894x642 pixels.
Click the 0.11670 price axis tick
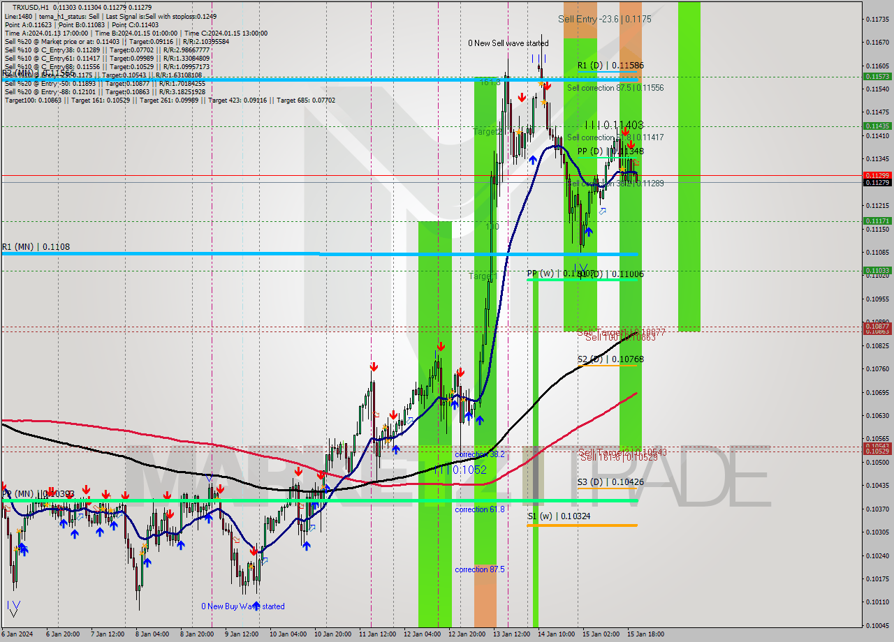coord(877,43)
